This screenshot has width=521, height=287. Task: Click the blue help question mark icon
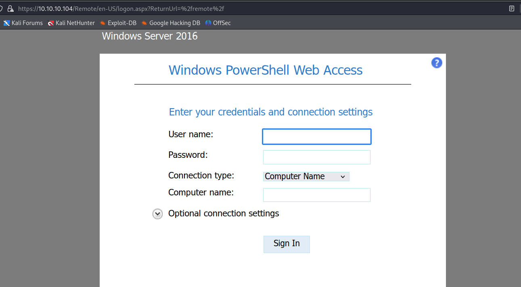click(437, 63)
